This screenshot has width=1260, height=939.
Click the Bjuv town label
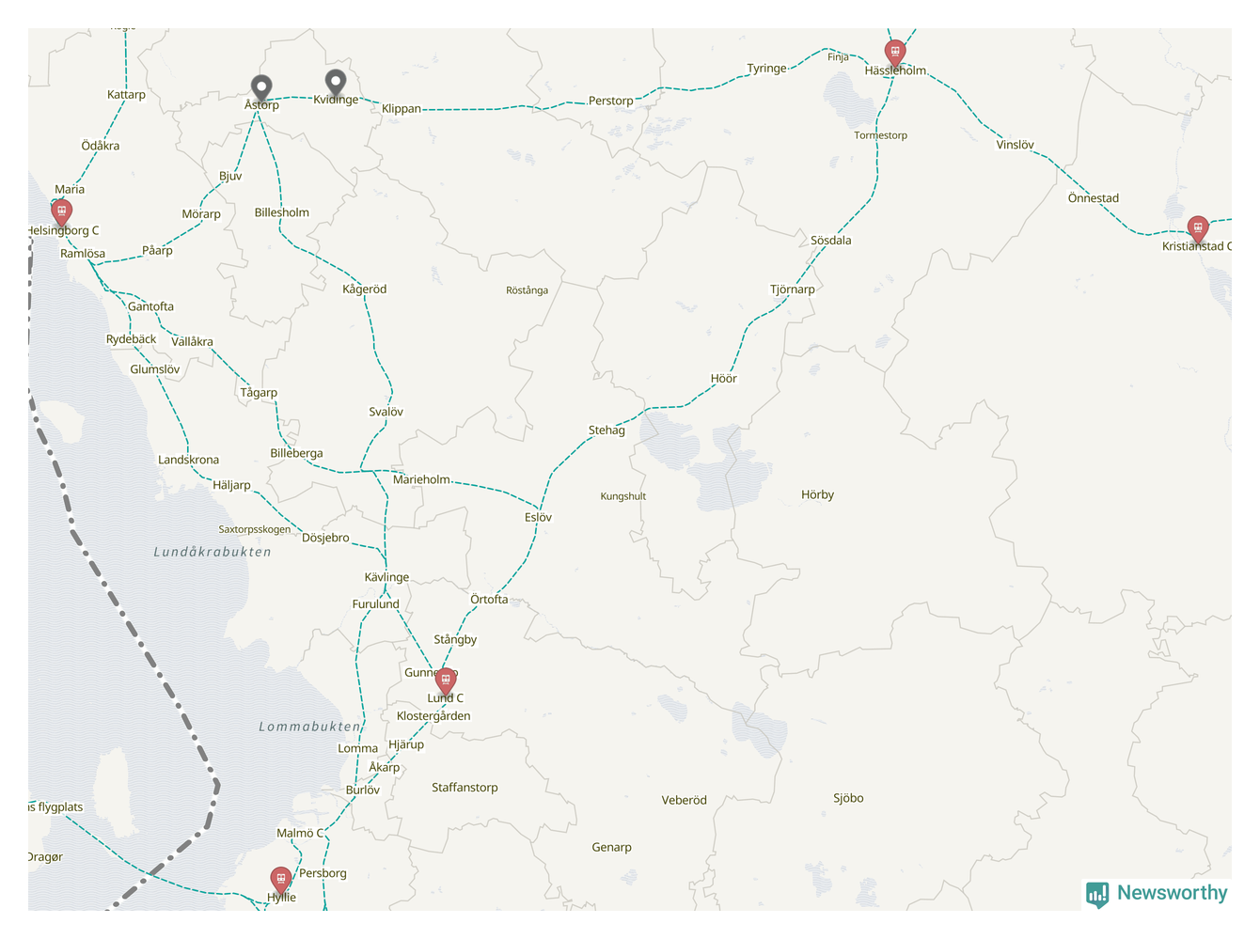click(230, 177)
